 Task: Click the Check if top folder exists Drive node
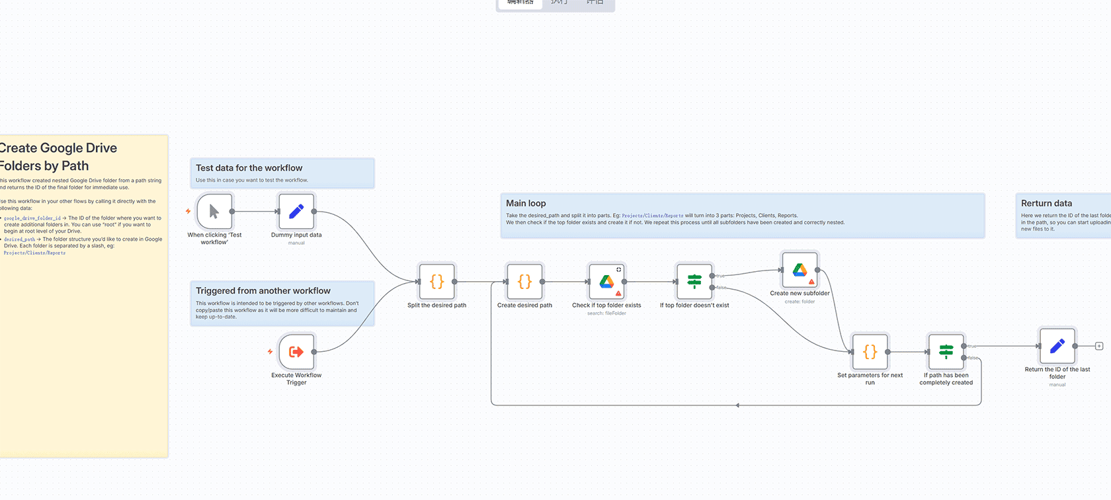pyautogui.click(x=606, y=282)
